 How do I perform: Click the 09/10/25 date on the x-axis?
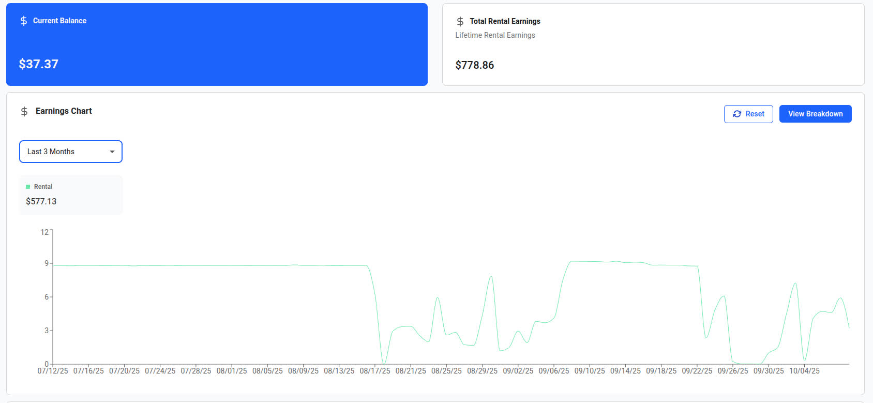[590, 371]
